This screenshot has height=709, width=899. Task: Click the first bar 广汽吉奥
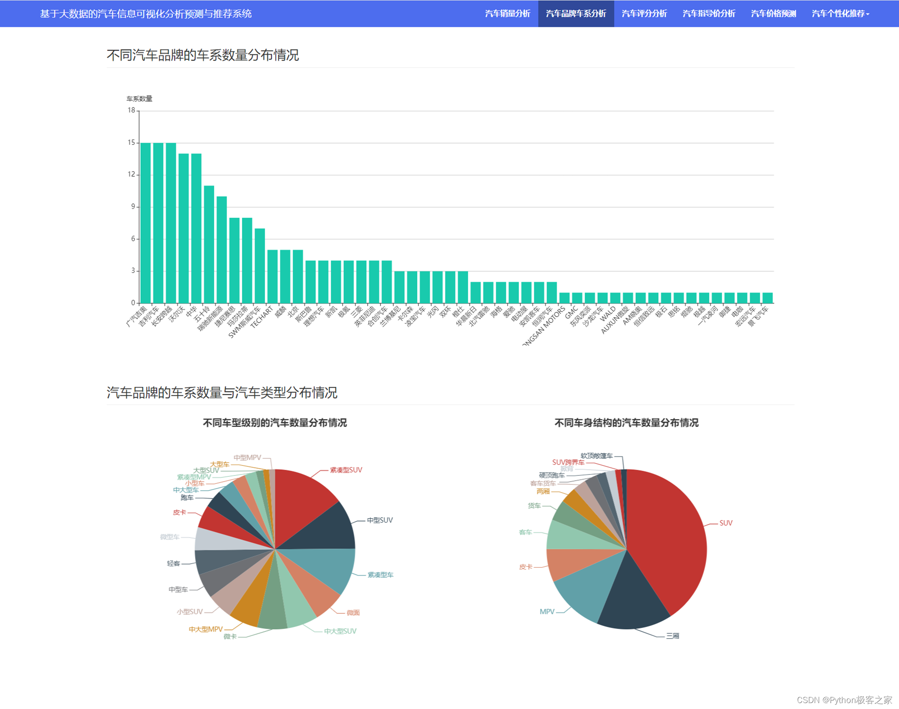coord(145,223)
